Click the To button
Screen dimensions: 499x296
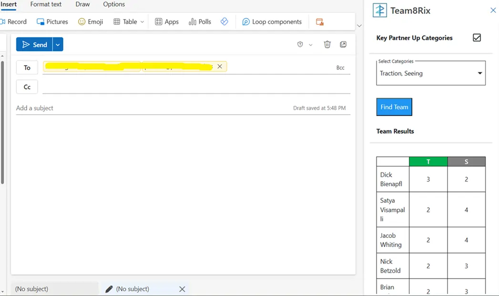coord(27,67)
